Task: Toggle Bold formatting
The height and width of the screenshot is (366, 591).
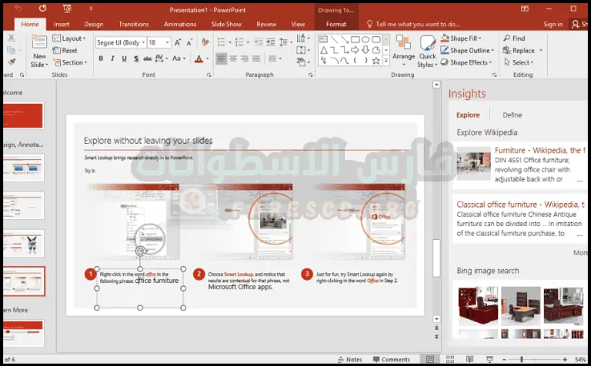Action: 101,58
